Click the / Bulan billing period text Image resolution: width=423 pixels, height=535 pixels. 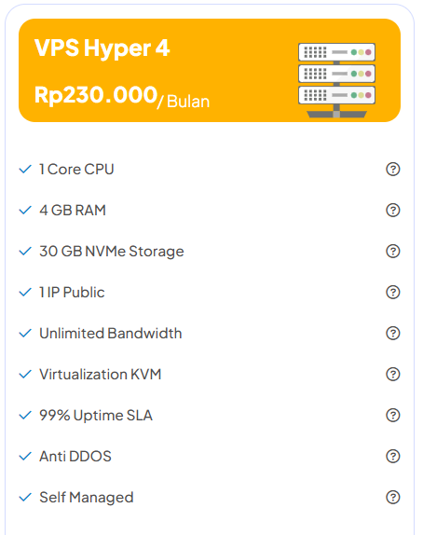(x=184, y=102)
